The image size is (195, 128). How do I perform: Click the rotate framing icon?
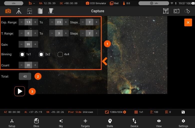click(x=187, y=11)
